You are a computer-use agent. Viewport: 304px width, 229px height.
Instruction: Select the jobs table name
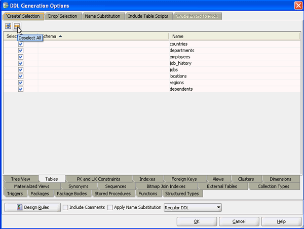tap(174, 70)
